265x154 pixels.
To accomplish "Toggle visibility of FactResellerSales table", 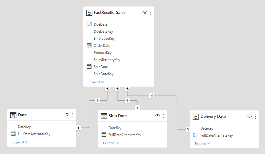I will [x=145, y=13].
